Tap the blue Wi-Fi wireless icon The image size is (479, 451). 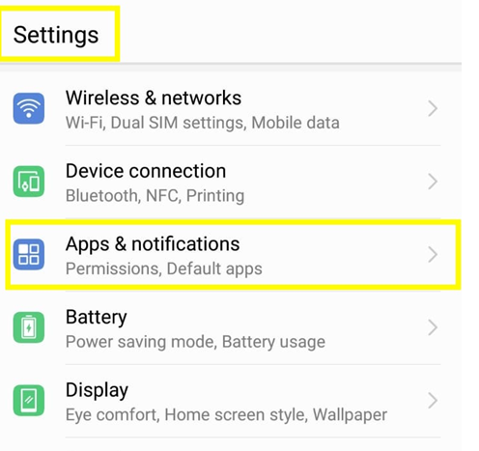(29, 108)
